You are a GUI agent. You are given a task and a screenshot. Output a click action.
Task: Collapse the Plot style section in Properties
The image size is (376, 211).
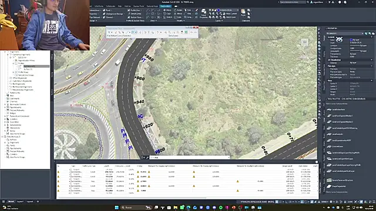pyautogui.click(x=372, y=66)
